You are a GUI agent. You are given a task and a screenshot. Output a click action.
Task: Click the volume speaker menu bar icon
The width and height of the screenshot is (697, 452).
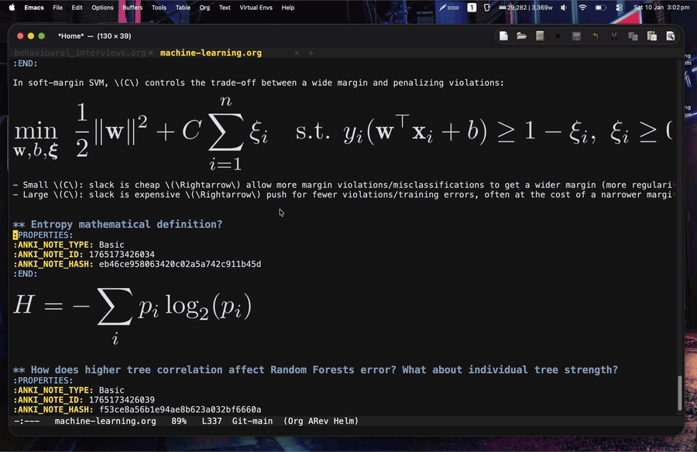(564, 8)
